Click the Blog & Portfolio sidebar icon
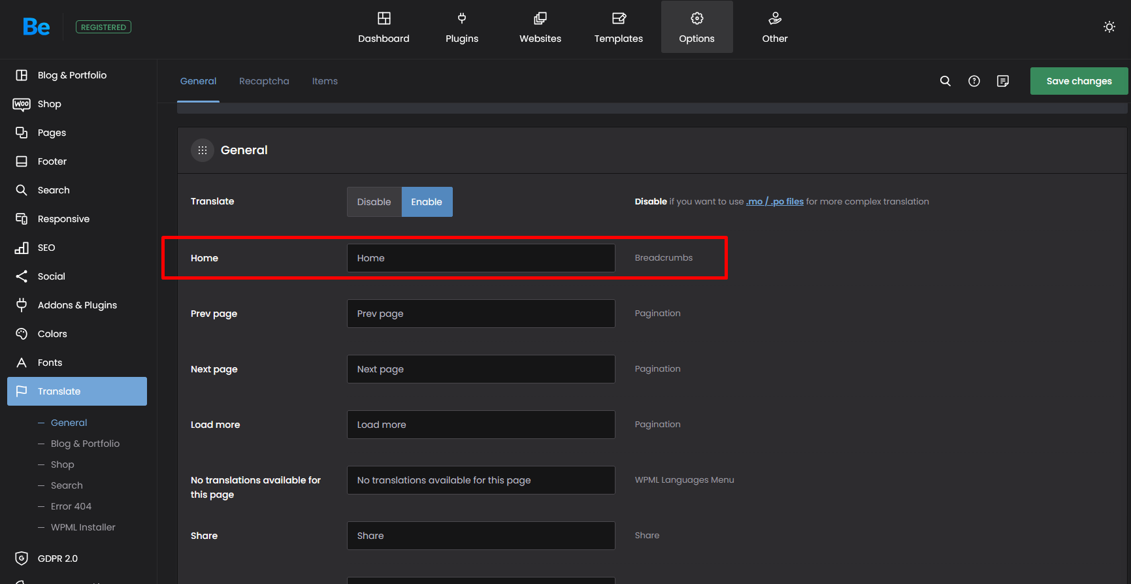 [x=22, y=75]
